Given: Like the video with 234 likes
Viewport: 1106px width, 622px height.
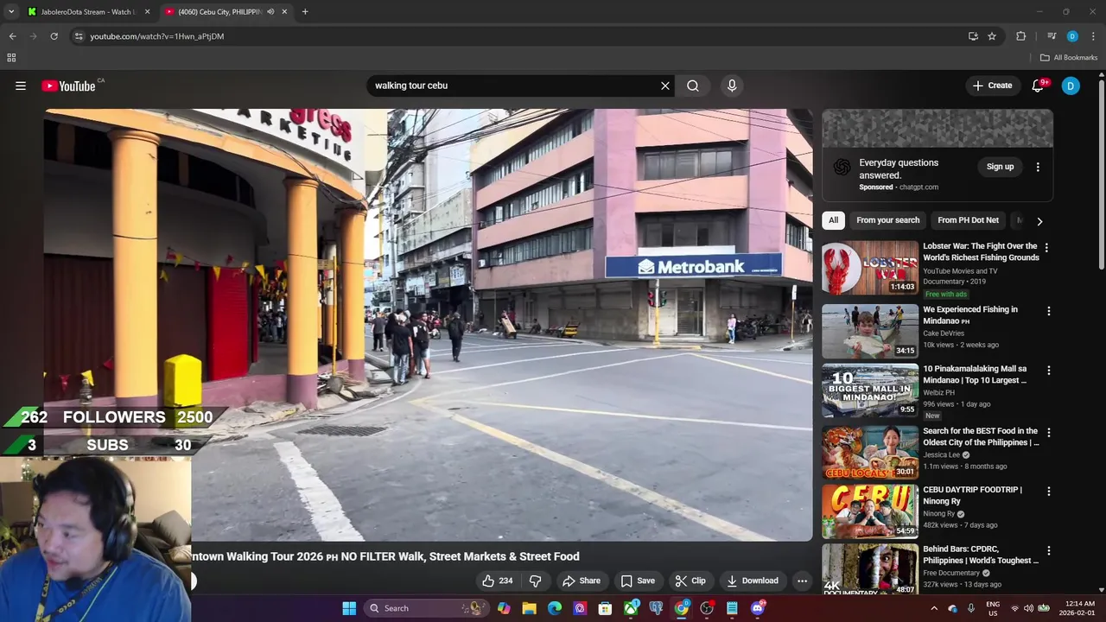Looking at the screenshot, I should (x=498, y=581).
